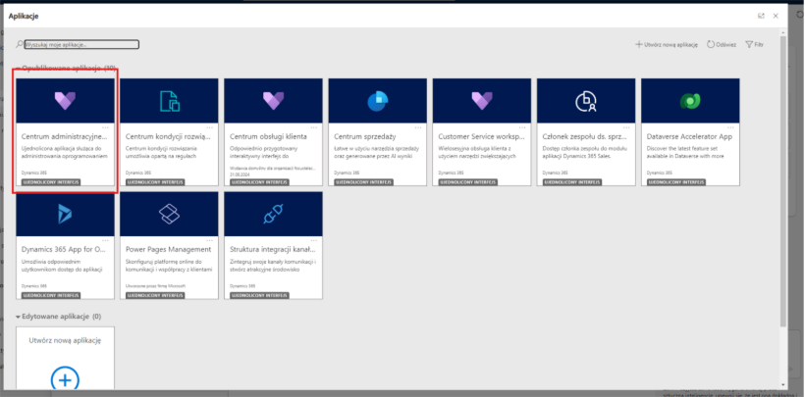The image size is (805, 397).
Task: Collapse the Edytowane aplikacje section
Action: (18, 317)
